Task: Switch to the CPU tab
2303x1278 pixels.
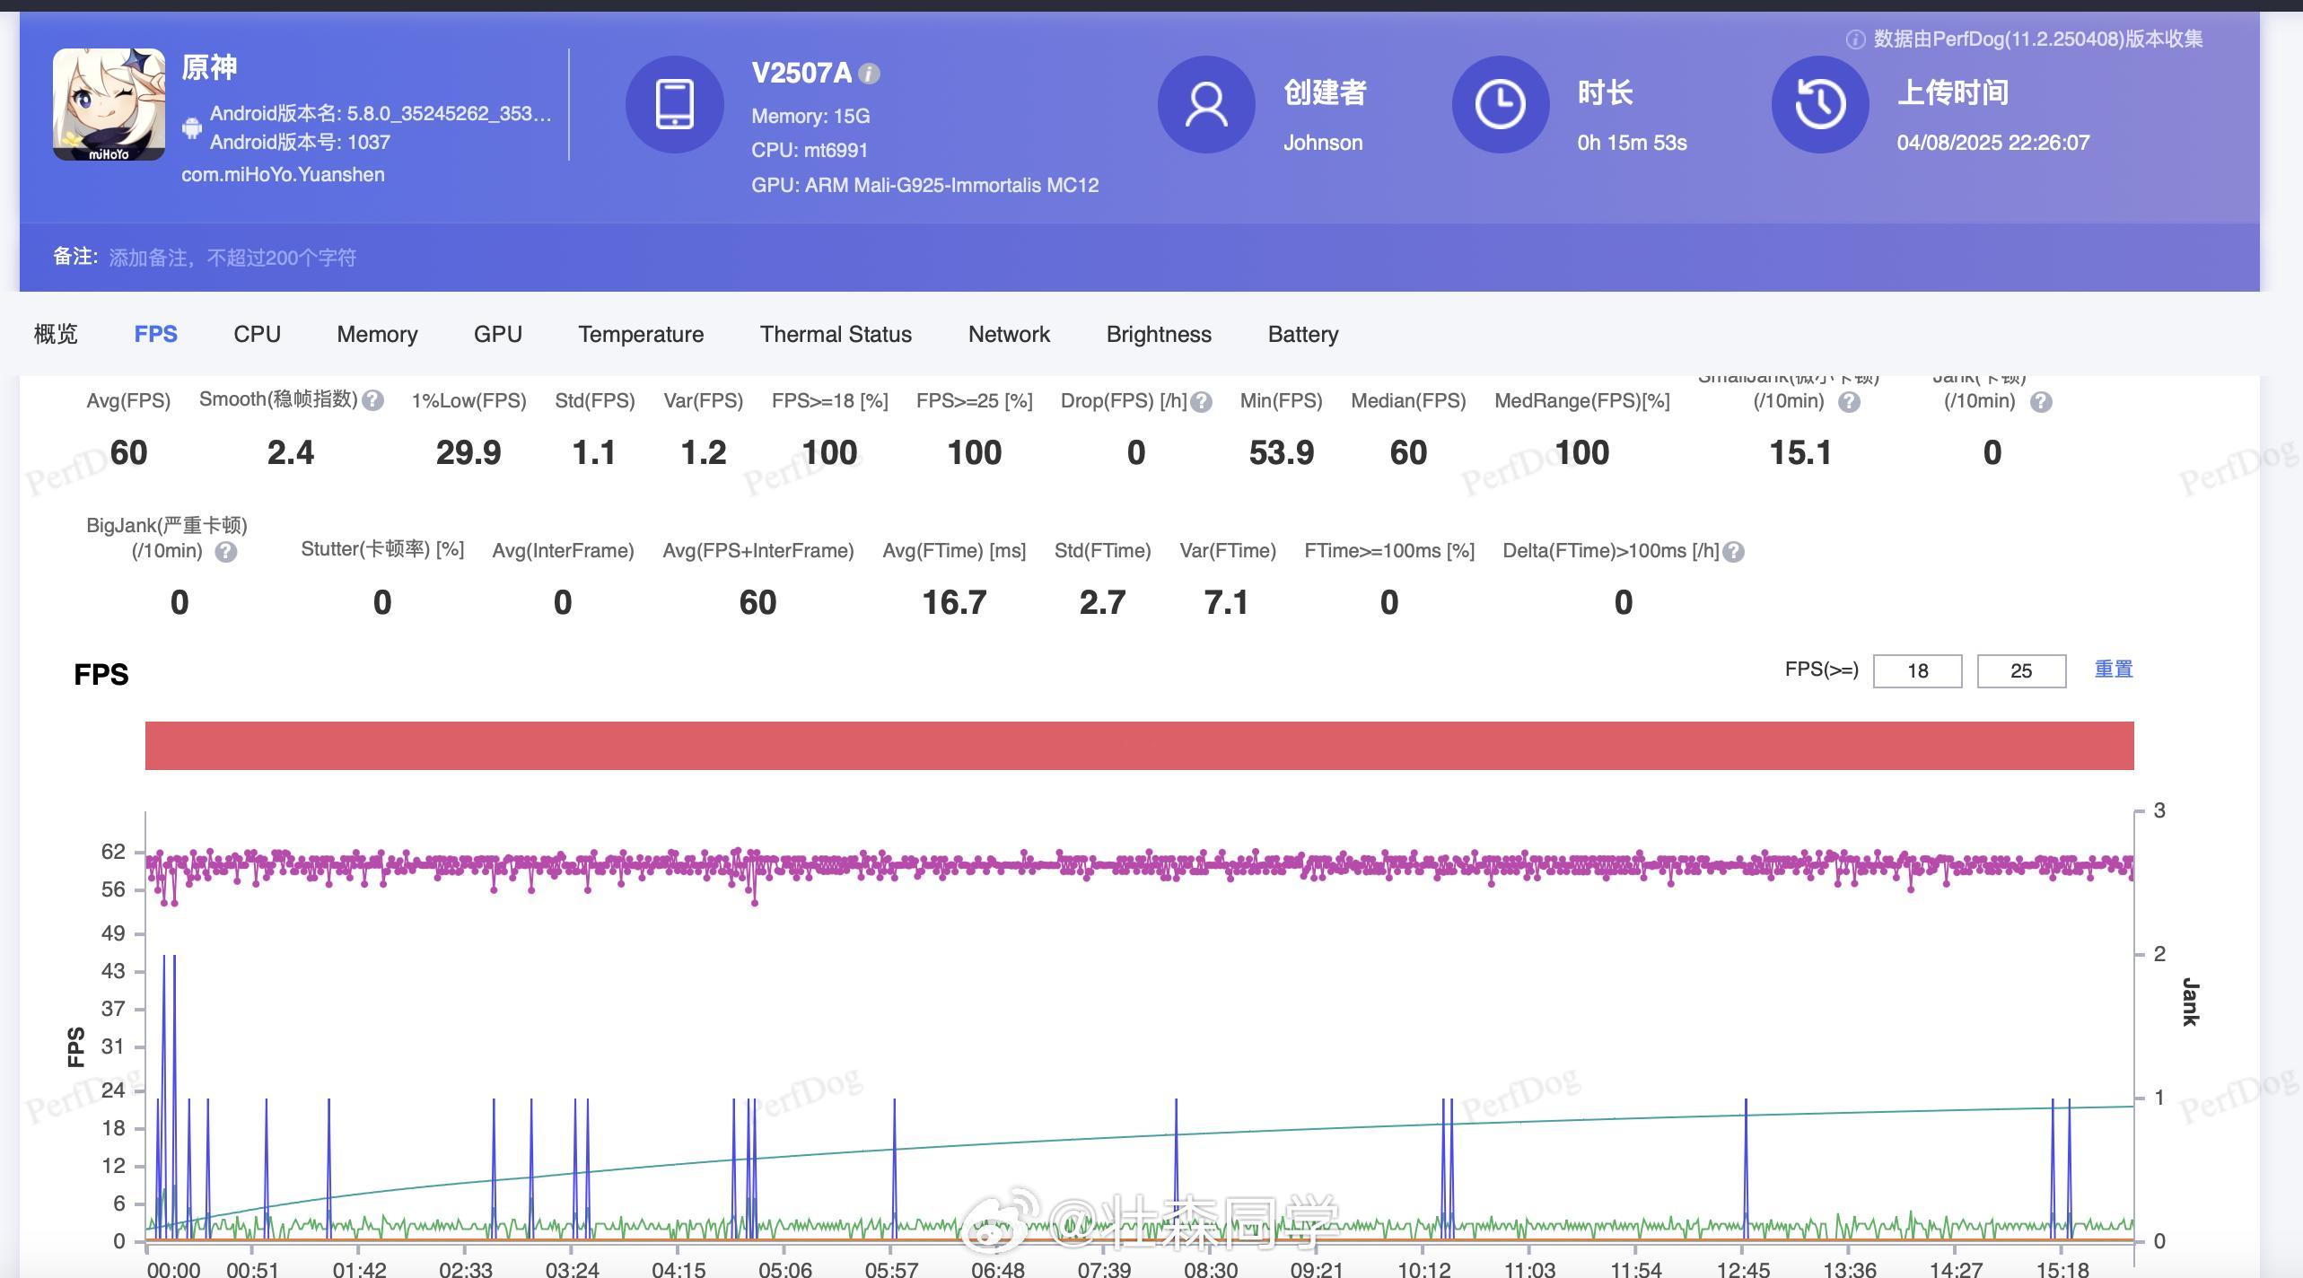Action: 257,334
